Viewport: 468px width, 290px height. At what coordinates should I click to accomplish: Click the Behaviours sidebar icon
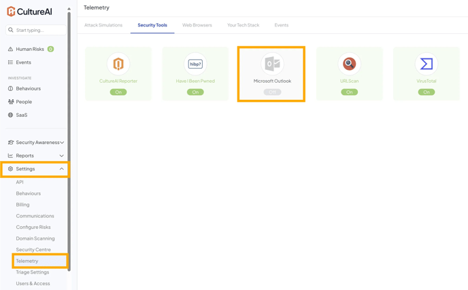[x=10, y=88]
